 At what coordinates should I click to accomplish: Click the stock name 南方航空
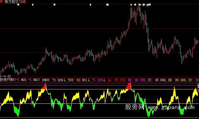[12, 2]
